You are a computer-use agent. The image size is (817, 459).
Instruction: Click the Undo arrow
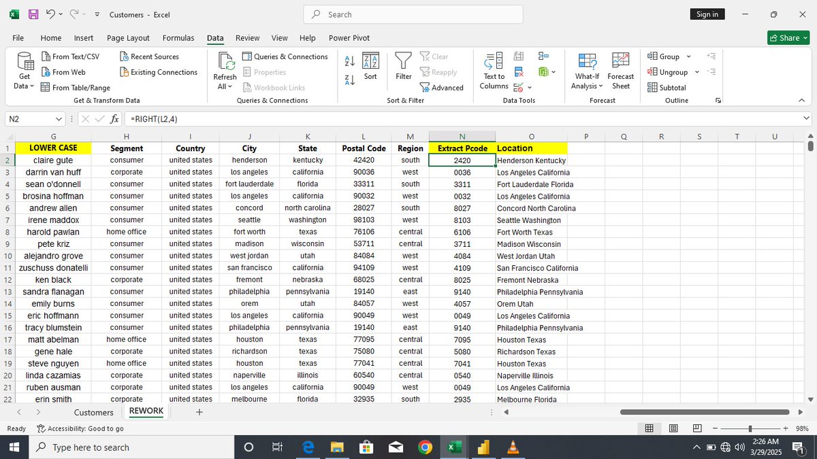(x=51, y=14)
